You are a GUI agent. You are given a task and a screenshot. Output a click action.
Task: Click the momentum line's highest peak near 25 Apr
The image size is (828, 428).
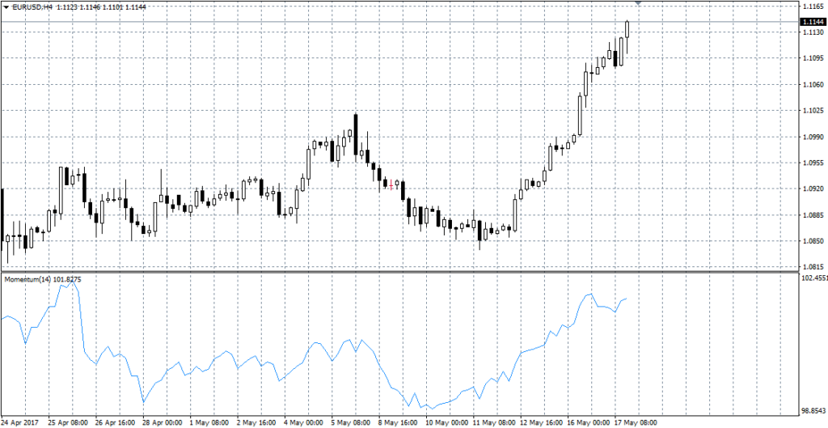pyautogui.click(x=70, y=282)
